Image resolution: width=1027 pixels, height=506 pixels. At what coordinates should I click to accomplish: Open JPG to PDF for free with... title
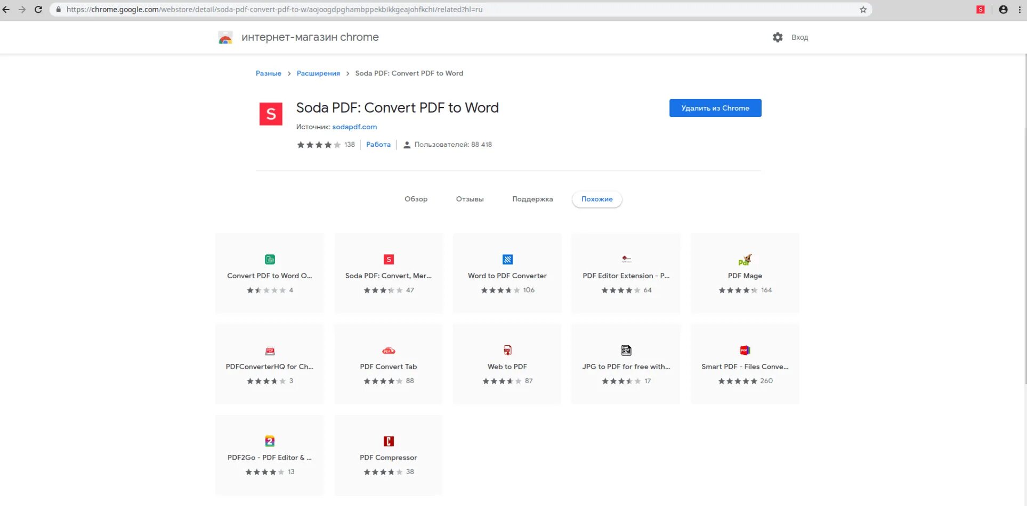[x=626, y=367]
